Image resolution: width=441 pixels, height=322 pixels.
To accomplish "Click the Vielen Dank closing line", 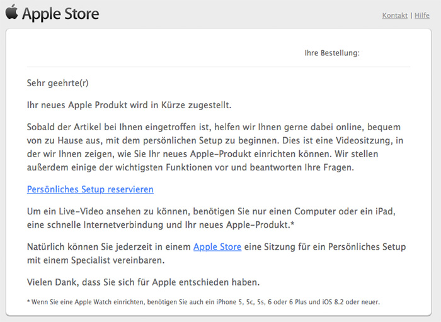I will click(x=143, y=282).
